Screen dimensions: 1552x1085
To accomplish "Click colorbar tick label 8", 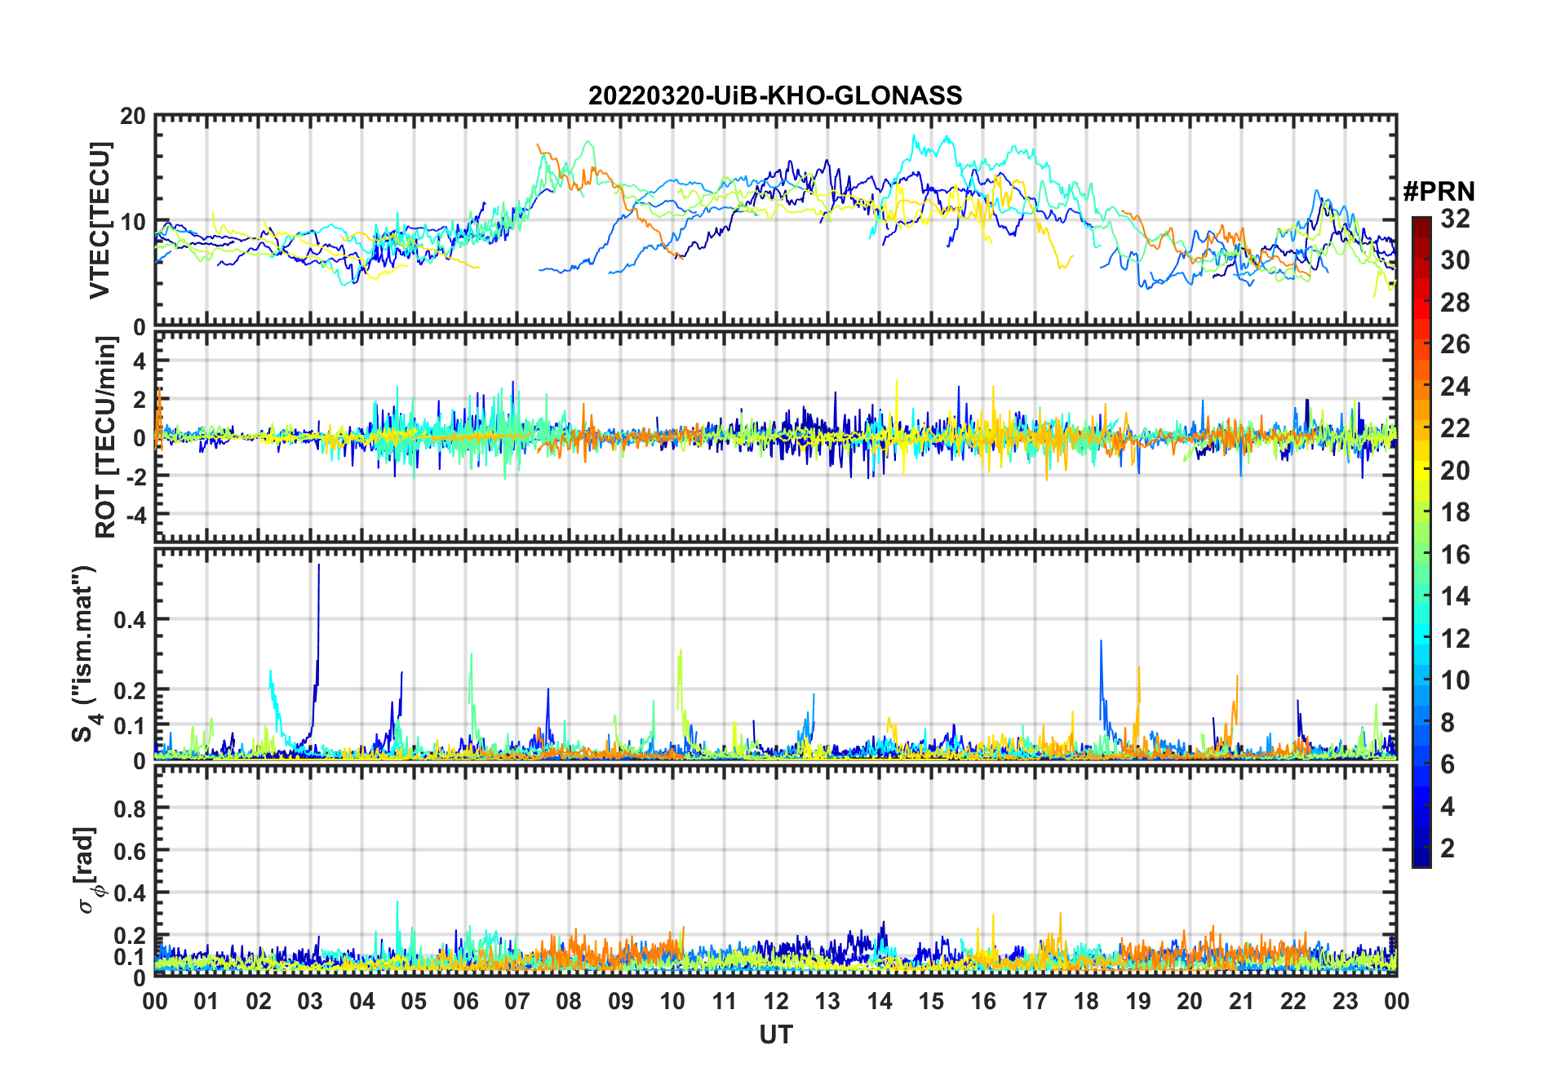I will click(1448, 722).
